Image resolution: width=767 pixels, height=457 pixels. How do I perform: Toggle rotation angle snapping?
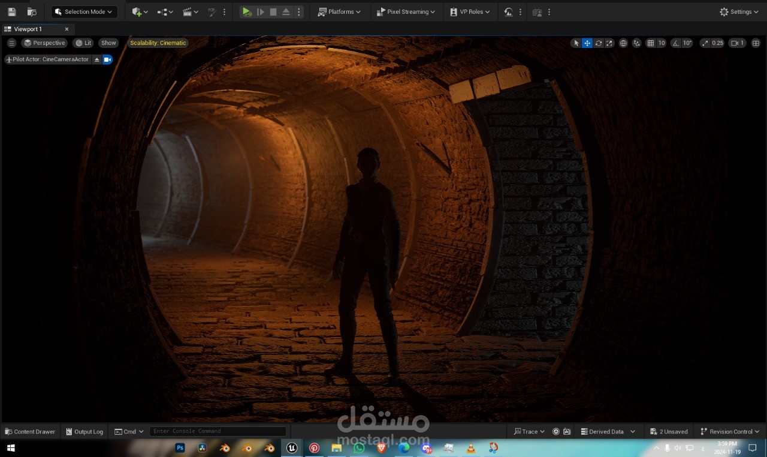[676, 43]
